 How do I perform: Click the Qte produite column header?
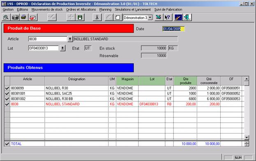pos(185,80)
